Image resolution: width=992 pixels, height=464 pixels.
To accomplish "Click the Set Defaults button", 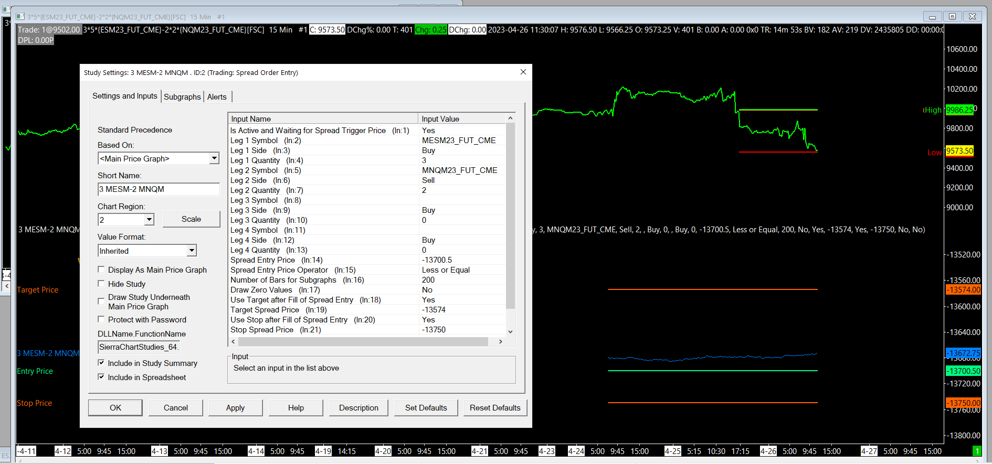I will pos(426,407).
